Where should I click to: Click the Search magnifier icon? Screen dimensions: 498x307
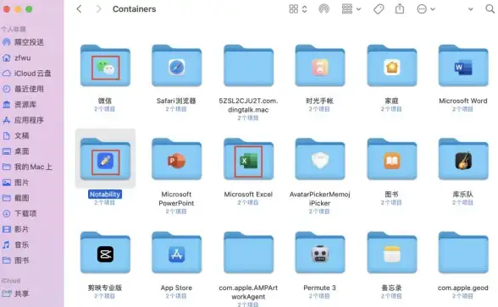click(490, 8)
